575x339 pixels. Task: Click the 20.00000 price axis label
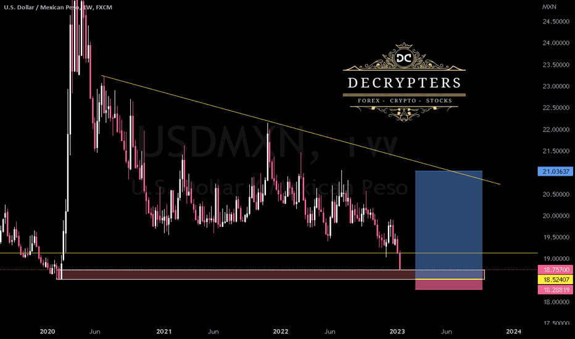coord(556,216)
